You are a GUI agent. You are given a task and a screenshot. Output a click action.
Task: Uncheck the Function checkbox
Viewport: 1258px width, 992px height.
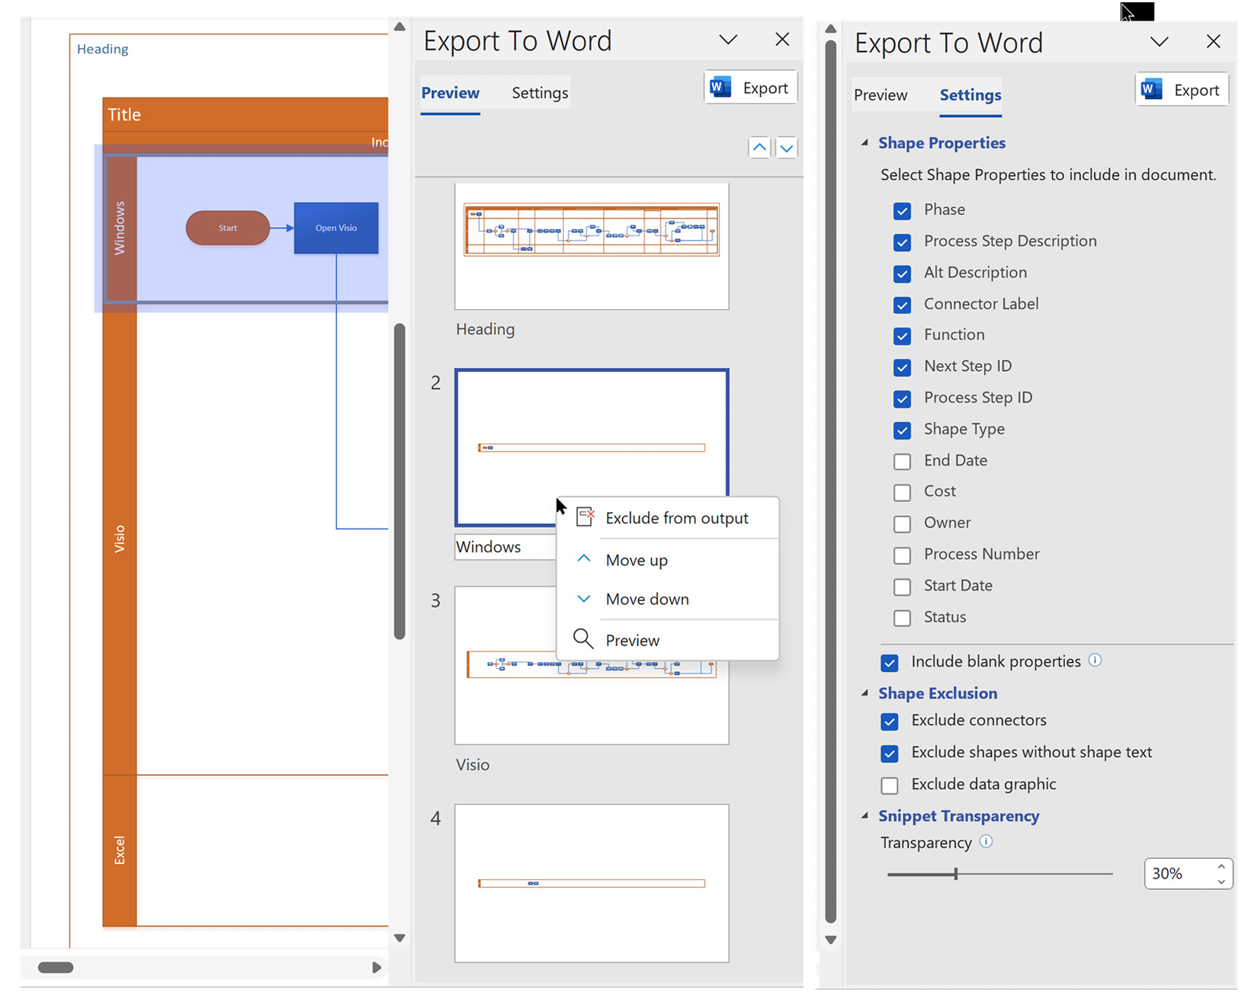902,336
